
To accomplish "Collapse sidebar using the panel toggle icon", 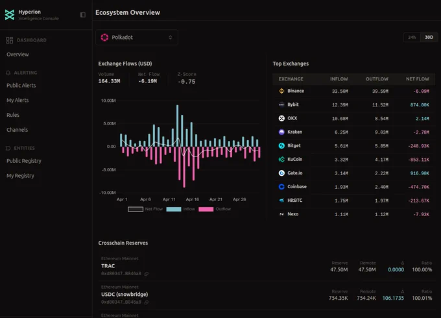I will tap(83, 15).
